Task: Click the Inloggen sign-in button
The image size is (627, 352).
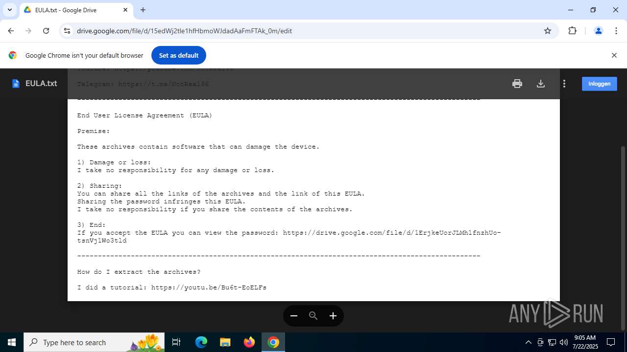Action: pos(599,84)
